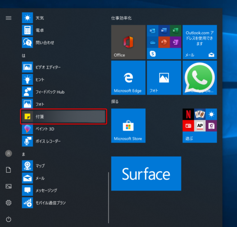The height and width of the screenshot is (227, 237).
Task: Open the OneNote icon in Office folder tile
Action: (175, 42)
